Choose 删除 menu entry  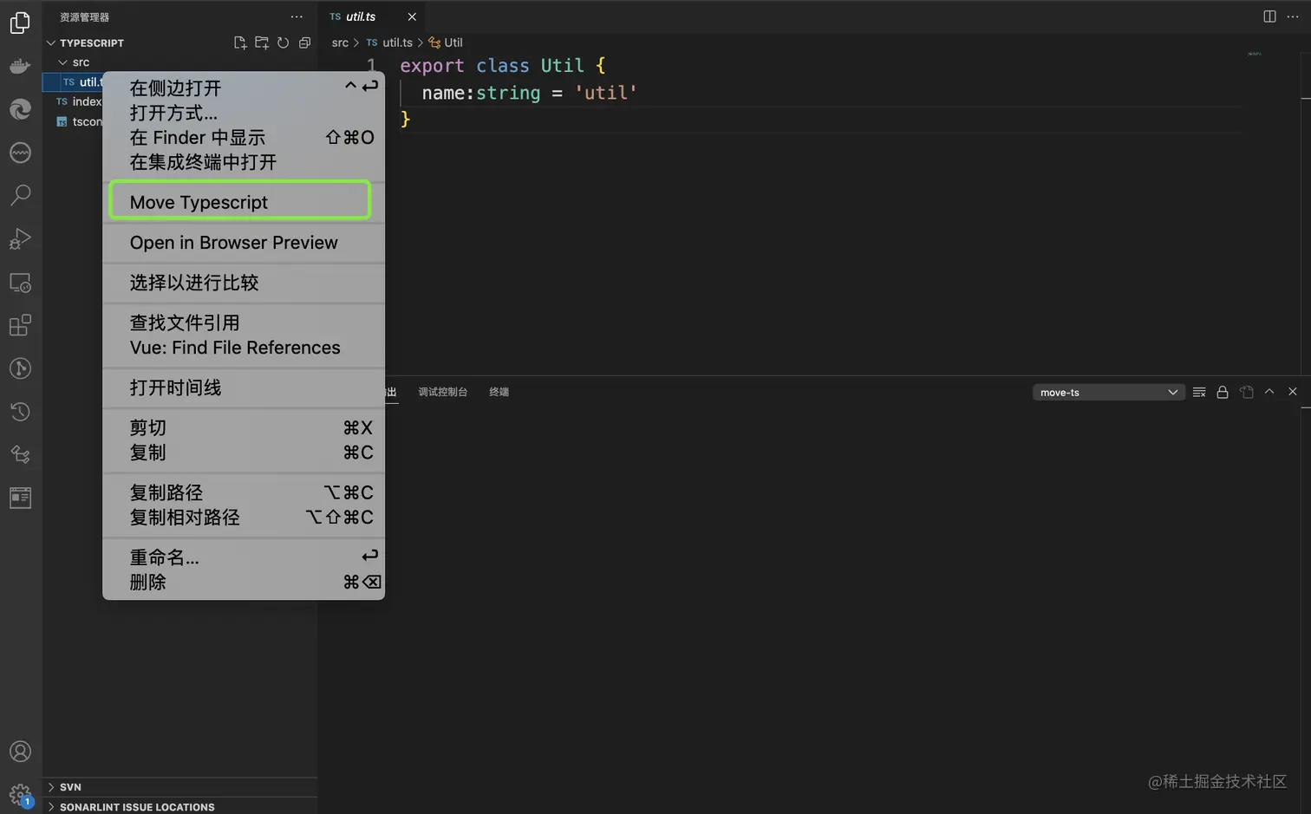[x=244, y=583]
